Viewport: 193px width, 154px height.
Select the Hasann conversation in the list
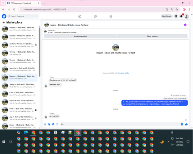(x=19, y=77)
